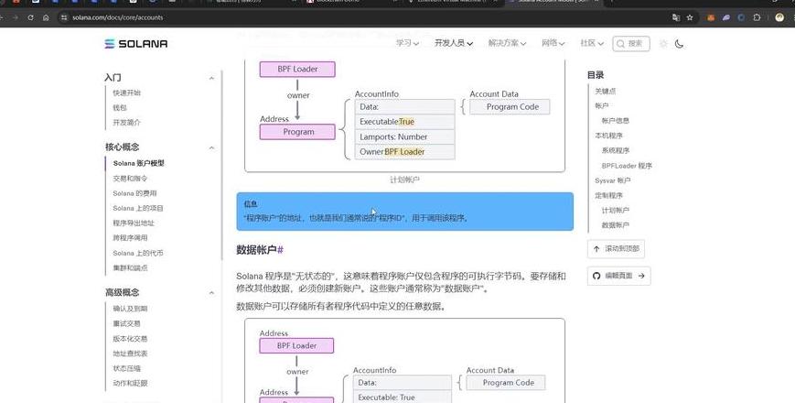Reload the page with the browser refresh icon
795x403 pixels.
(30, 17)
